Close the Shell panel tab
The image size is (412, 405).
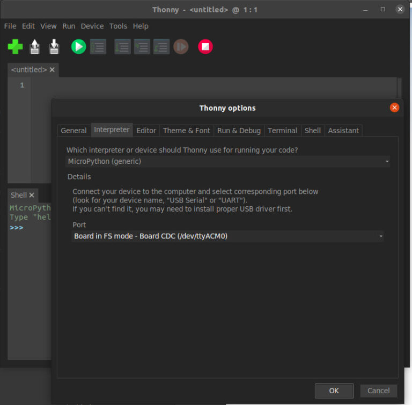[x=32, y=195]
